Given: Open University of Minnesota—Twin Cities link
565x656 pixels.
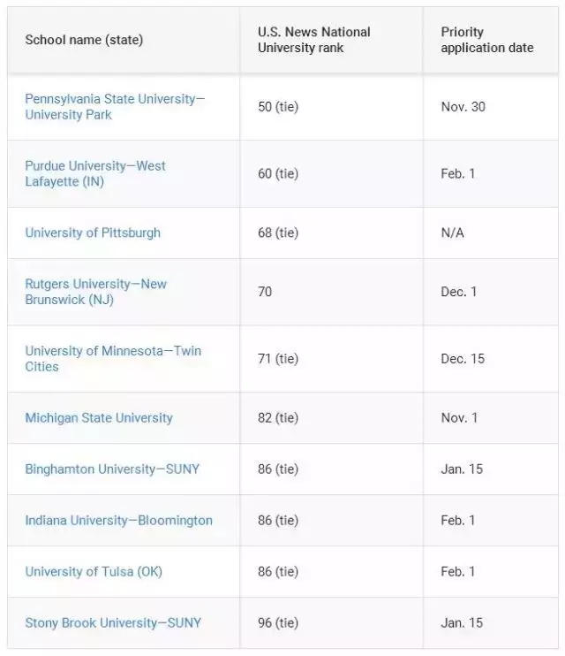Looking at the screenshot, I should point(112,358).
